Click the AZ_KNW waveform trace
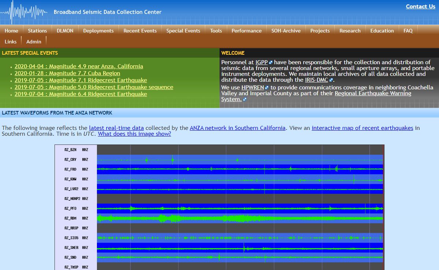439x270 pixels. (x=240, y=179)
